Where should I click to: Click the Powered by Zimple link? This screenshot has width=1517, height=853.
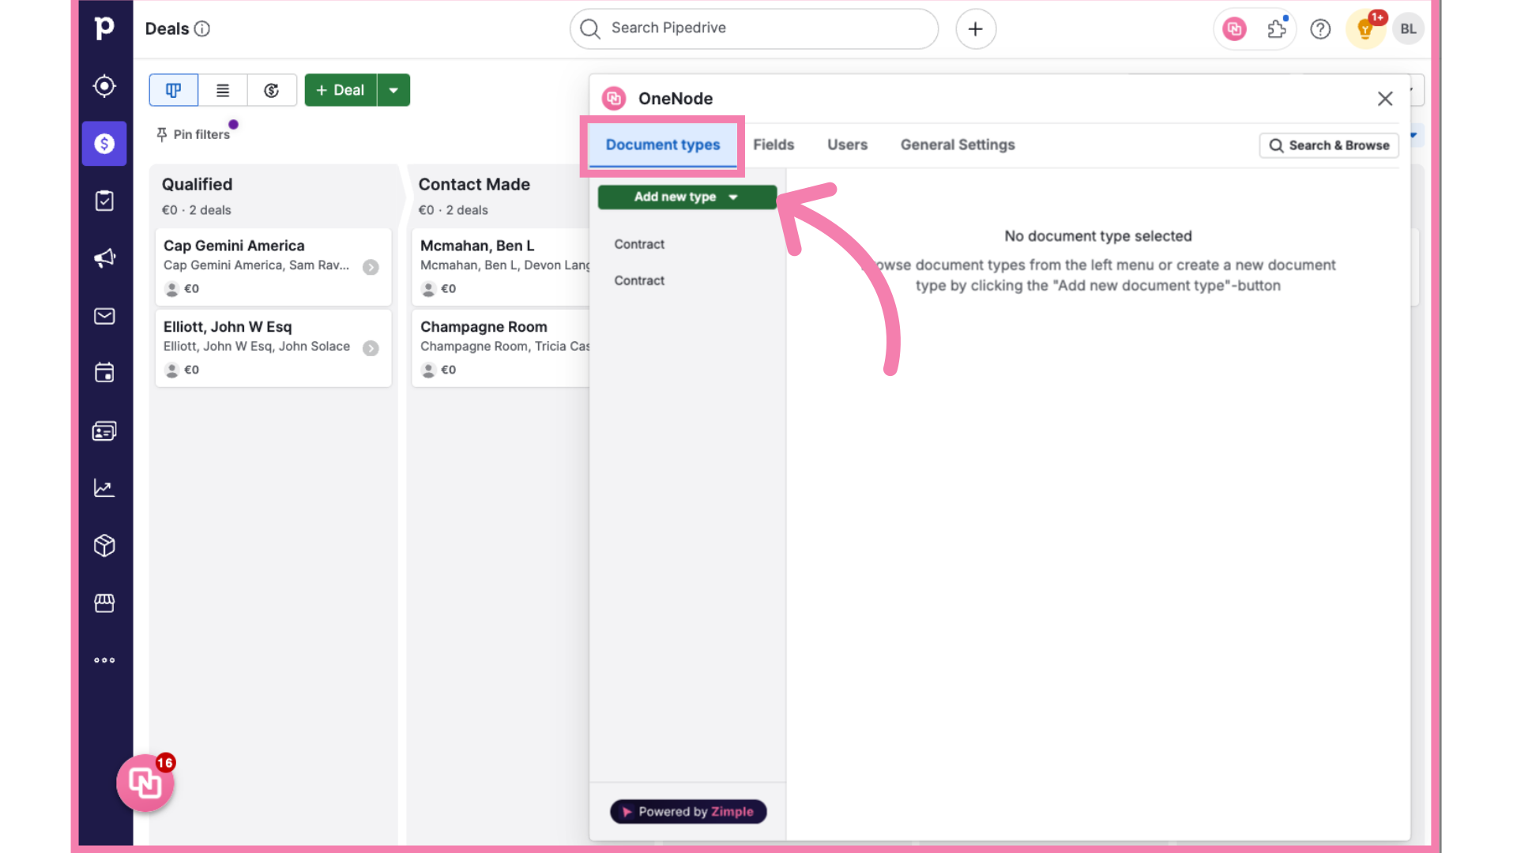pos(687,813)
